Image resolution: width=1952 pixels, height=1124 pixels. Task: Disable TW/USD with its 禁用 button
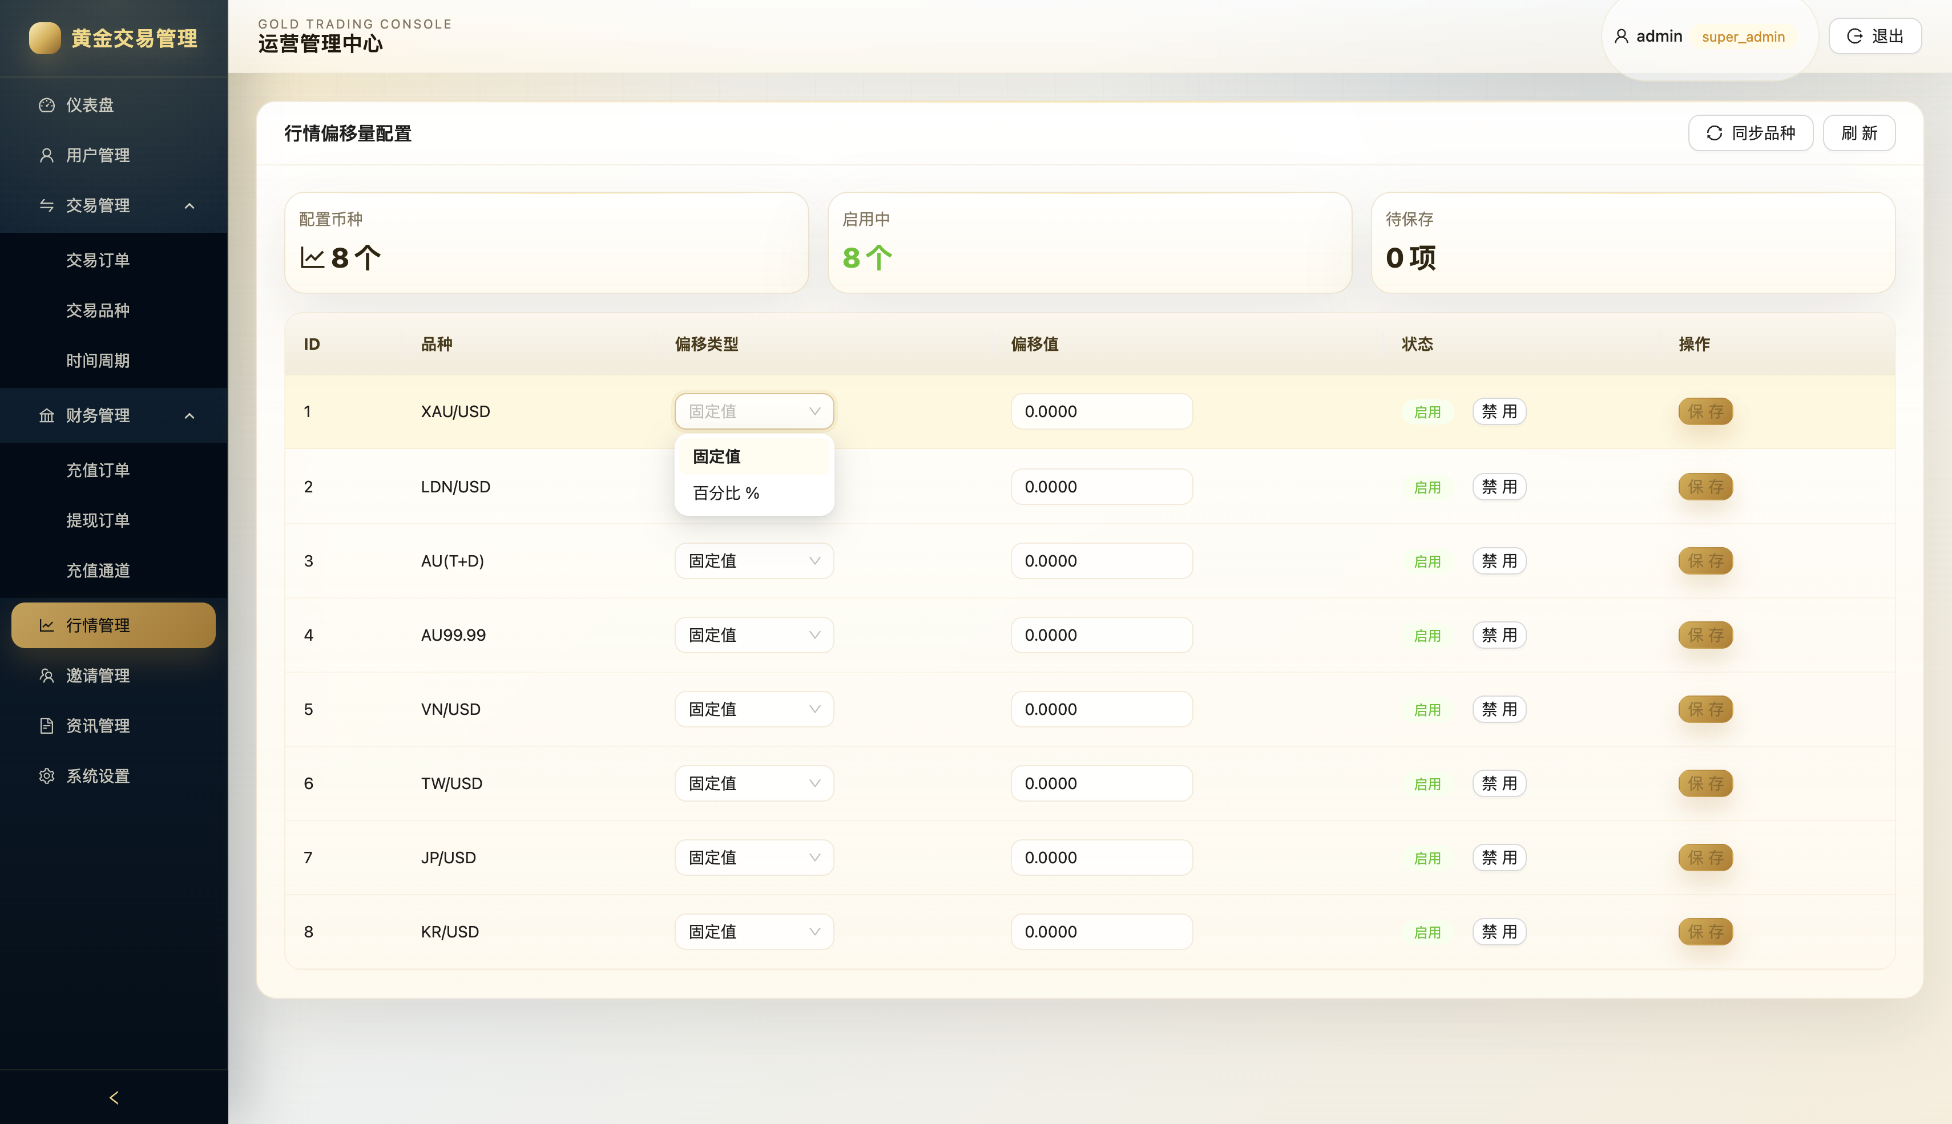pyautogui.click(x=1499, y=783)
